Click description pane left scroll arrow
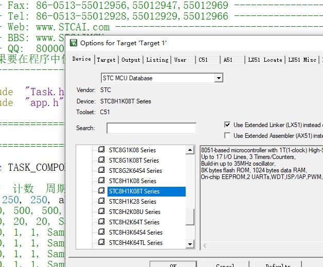The image size is (323, 267). (205, 245)
